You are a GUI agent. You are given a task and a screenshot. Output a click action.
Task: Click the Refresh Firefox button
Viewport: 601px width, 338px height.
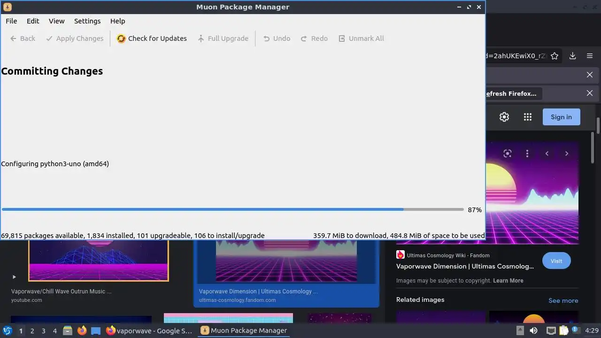(513, 93)
